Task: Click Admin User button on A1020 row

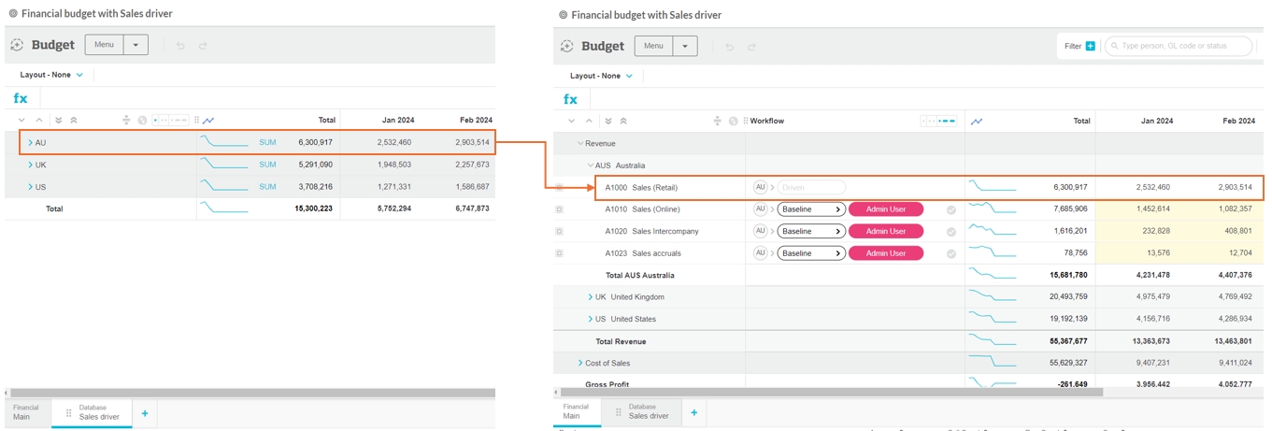Action: pos(885,231)
